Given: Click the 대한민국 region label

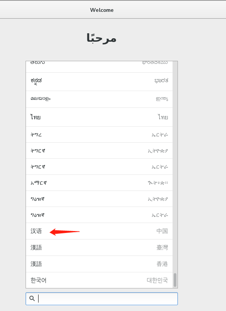Looking at the screenshot, I should click(x=157, y=280).
